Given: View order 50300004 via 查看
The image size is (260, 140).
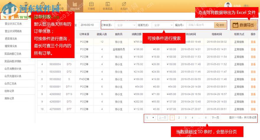Looking at the screenshot, I should (253, 64).
